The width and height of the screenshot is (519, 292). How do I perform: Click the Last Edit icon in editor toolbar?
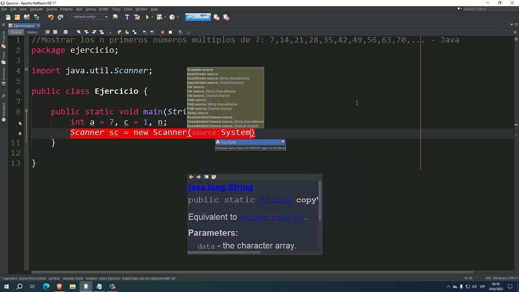[x=47, y=32]
